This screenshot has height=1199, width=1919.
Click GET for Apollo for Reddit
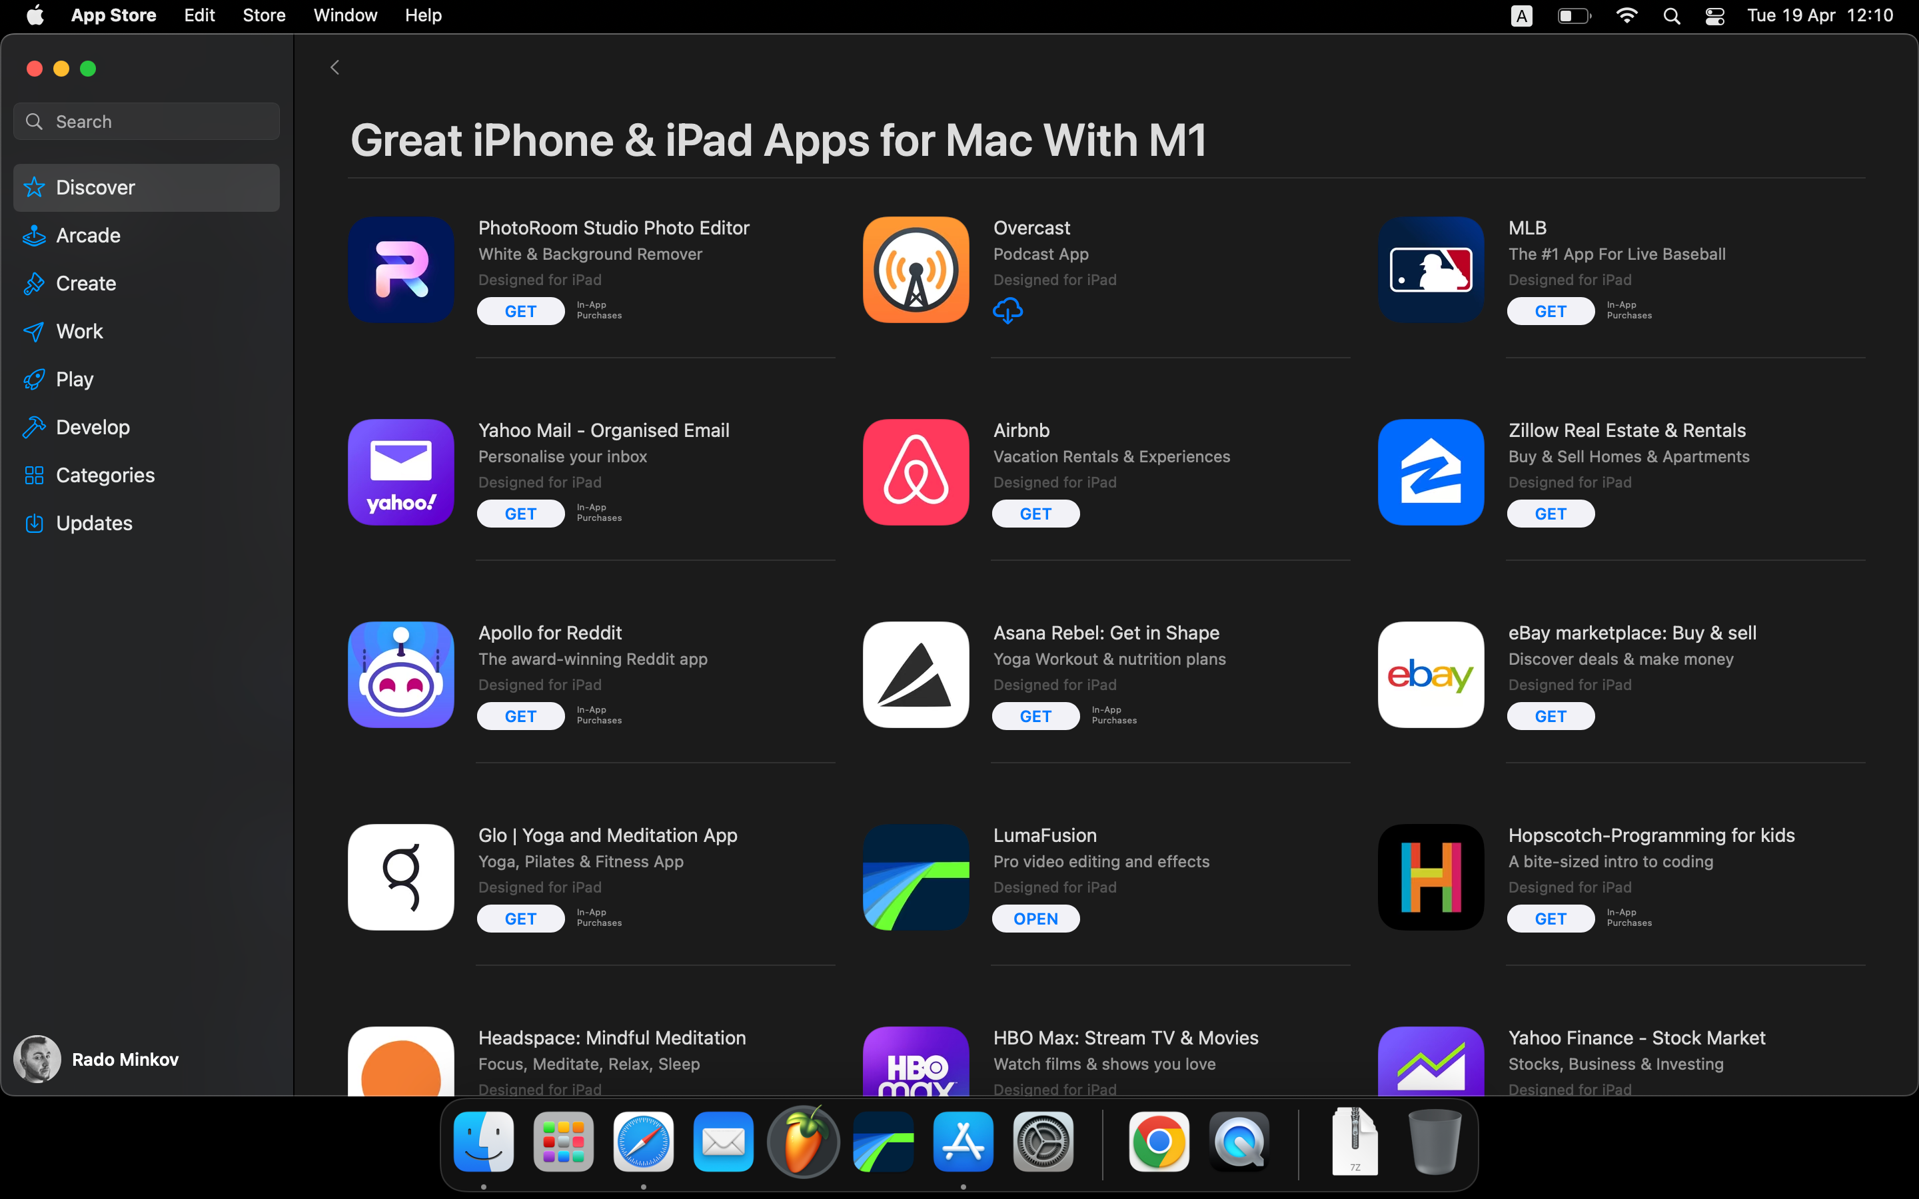(520, 716)
